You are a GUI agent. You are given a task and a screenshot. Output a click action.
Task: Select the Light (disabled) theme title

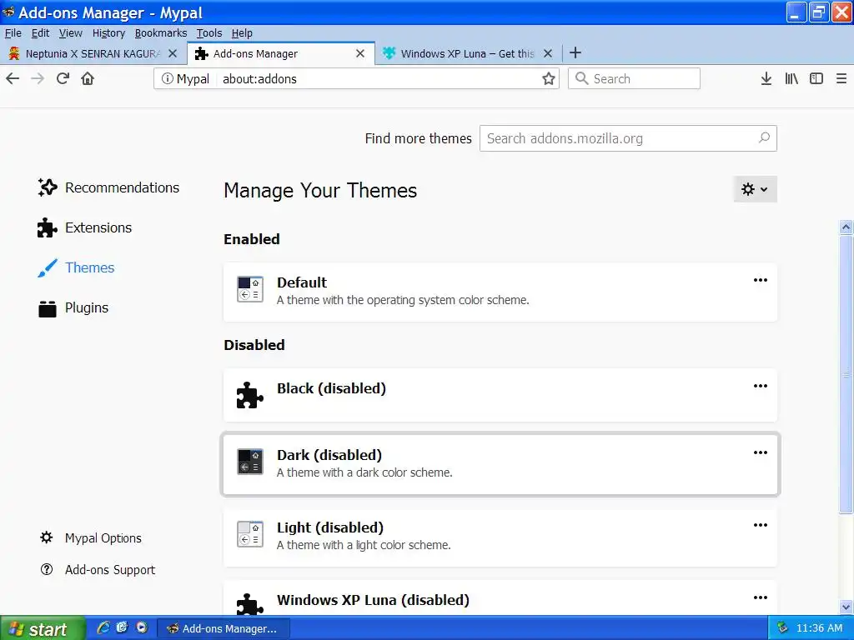point(330,527)
